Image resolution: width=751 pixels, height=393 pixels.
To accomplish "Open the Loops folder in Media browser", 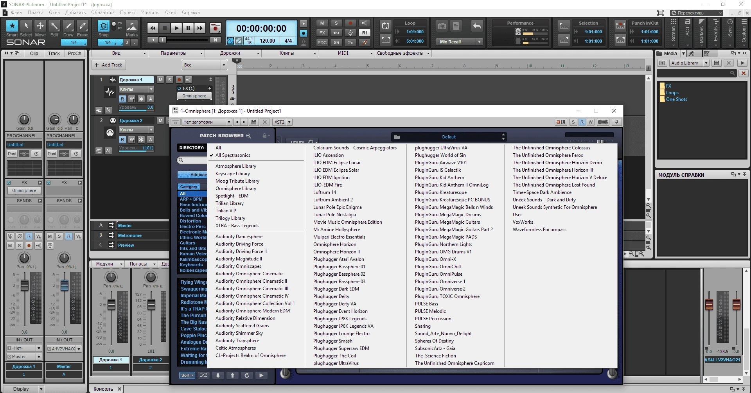I will [672, 93].
